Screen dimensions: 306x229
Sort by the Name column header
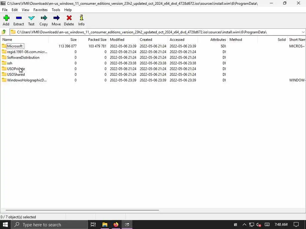click(x=25, y=40)
